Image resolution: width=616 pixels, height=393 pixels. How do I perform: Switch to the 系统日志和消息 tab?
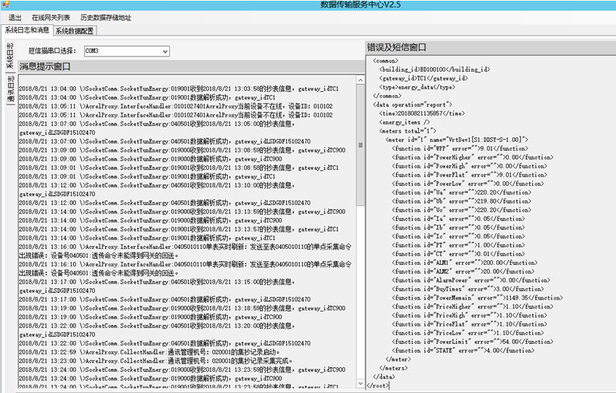(x=26, y=30)
